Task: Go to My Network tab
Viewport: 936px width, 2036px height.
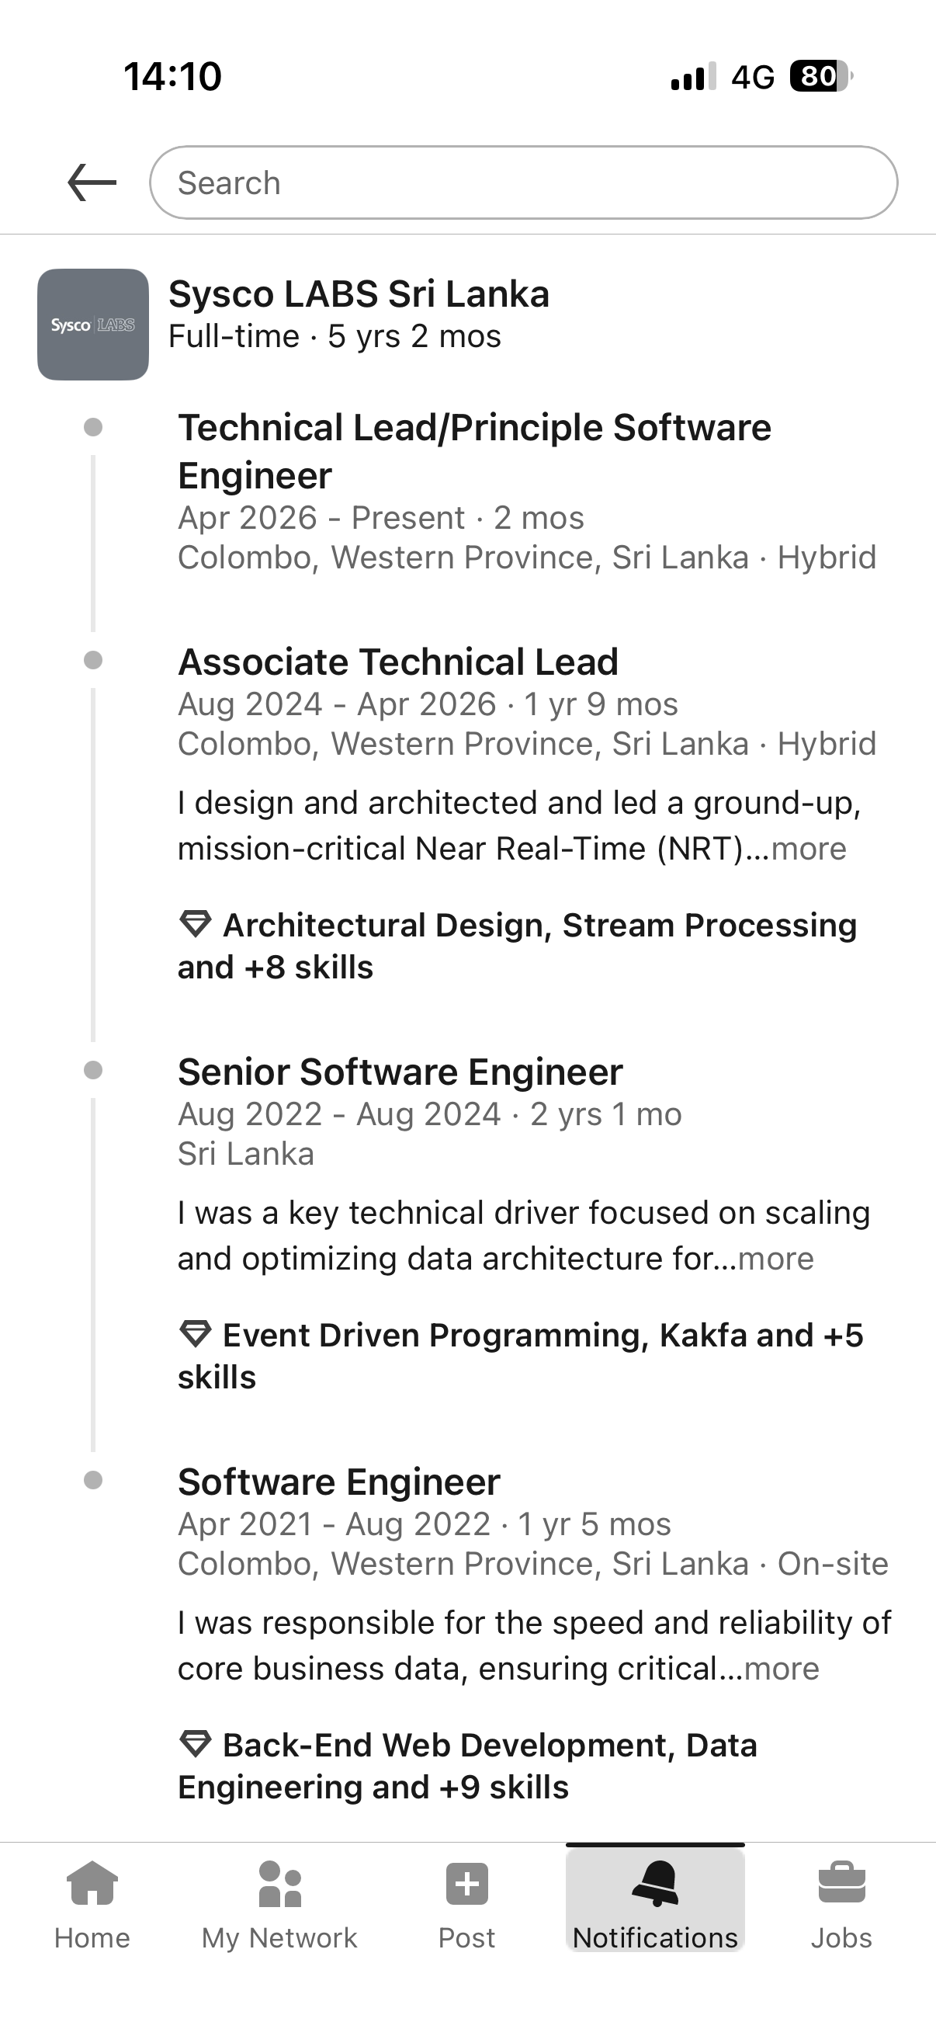Action: 279,1906
